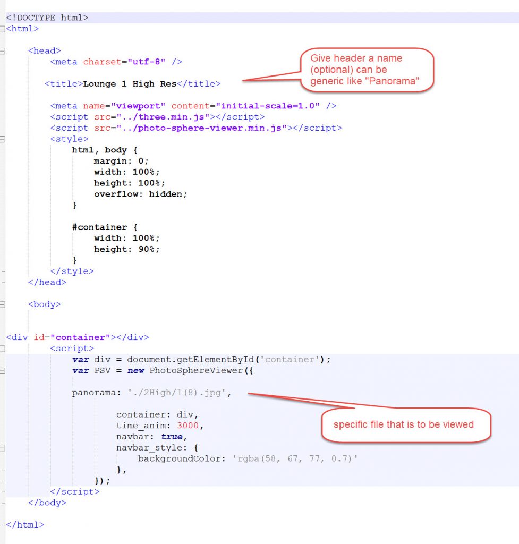Click the panorama file path './2High/1(8).jpg'
Image resolution: width=519 pixels, height=544 pixels.
[x=180, y=393]
